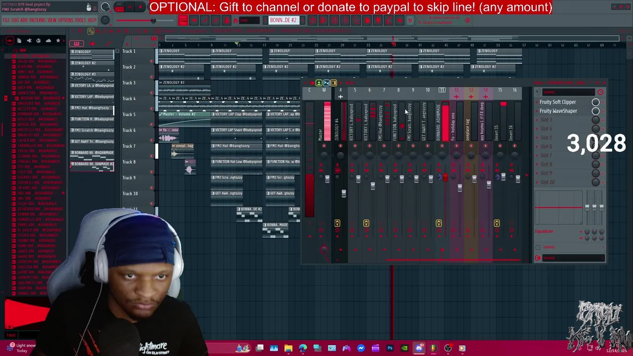Click the Master track volume fader
633x356 pixels.
tap(327, 178)
